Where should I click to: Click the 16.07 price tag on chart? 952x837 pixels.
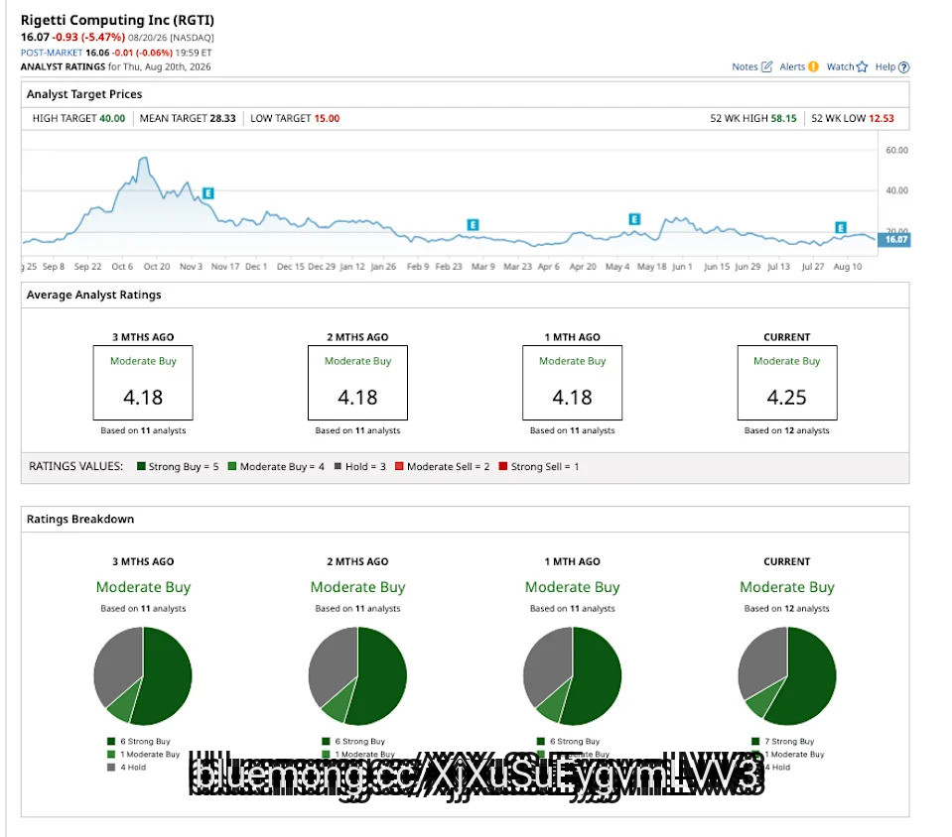click(895, 240)
